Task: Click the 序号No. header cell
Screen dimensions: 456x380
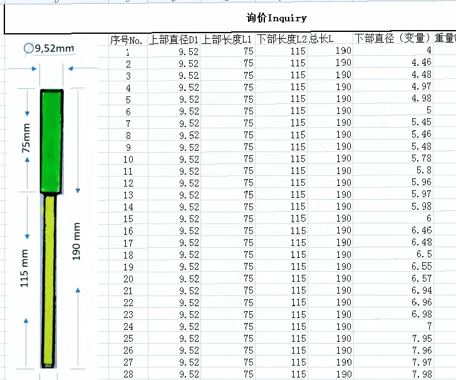Action: 128,40
